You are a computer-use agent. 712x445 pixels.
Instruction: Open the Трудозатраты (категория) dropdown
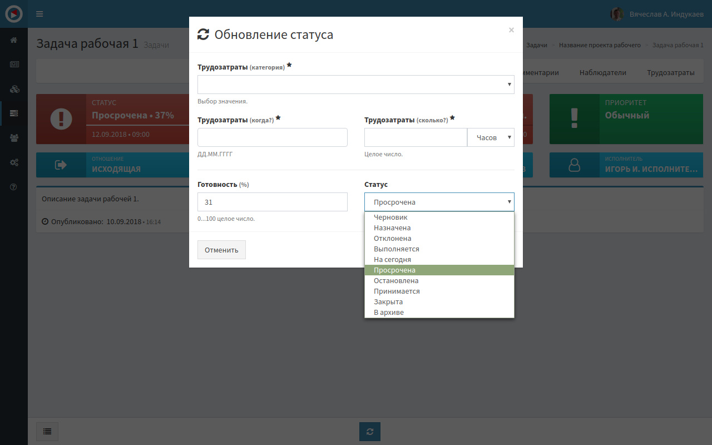[356, 85]
